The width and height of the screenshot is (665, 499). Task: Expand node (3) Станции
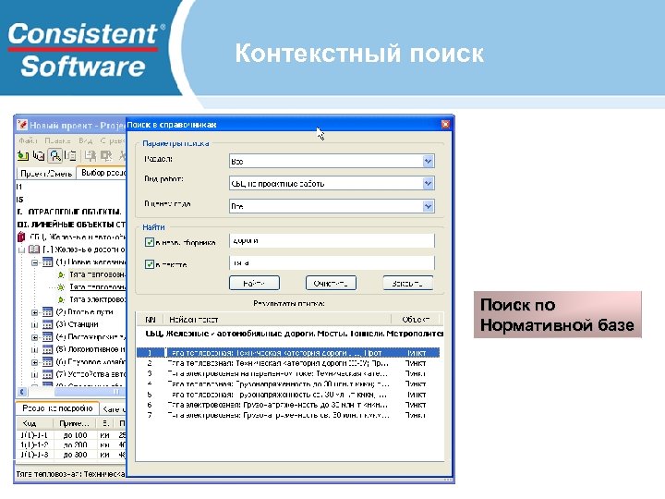35,325
